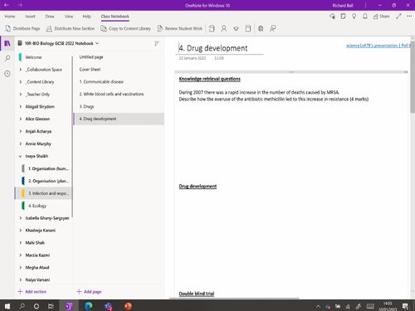
Task: Open the feed icon near Share
Action: [x=343, y=17]
